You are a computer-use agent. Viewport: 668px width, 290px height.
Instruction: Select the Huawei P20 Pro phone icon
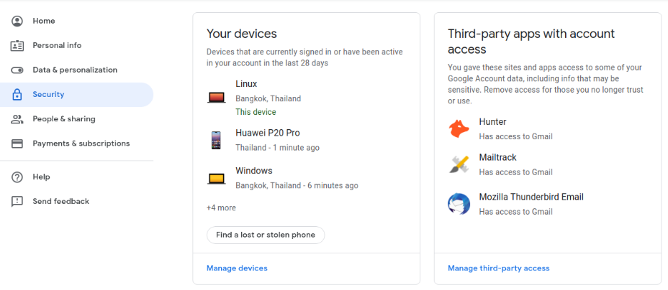[x=216, y=140]
